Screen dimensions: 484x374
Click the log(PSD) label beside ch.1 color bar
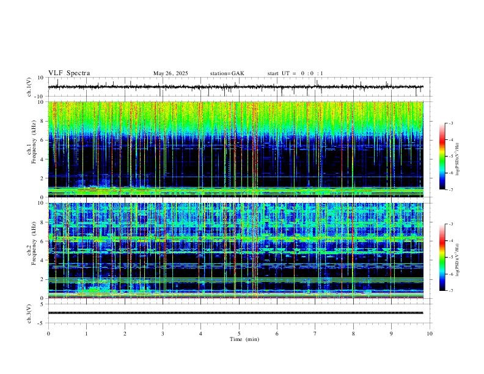(458, 159)
